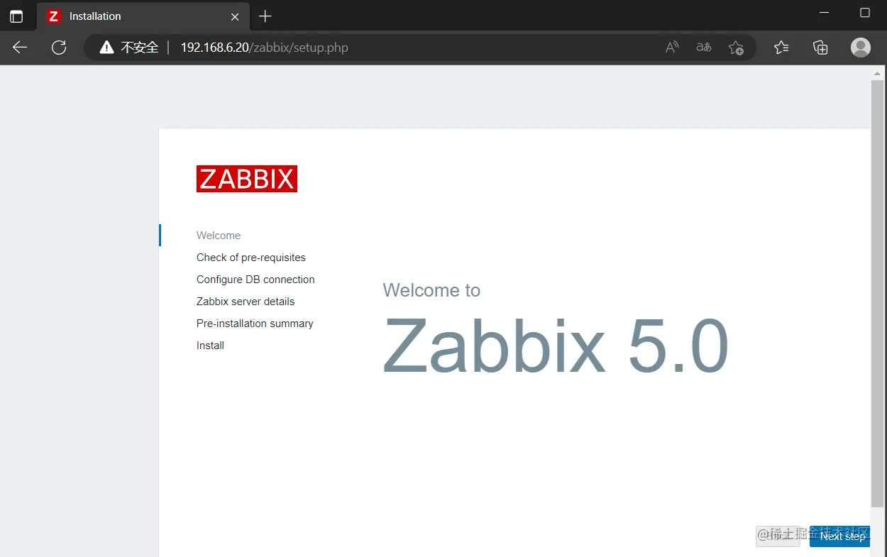Click the Zabbix 5.0 heading text

[556, 346]
